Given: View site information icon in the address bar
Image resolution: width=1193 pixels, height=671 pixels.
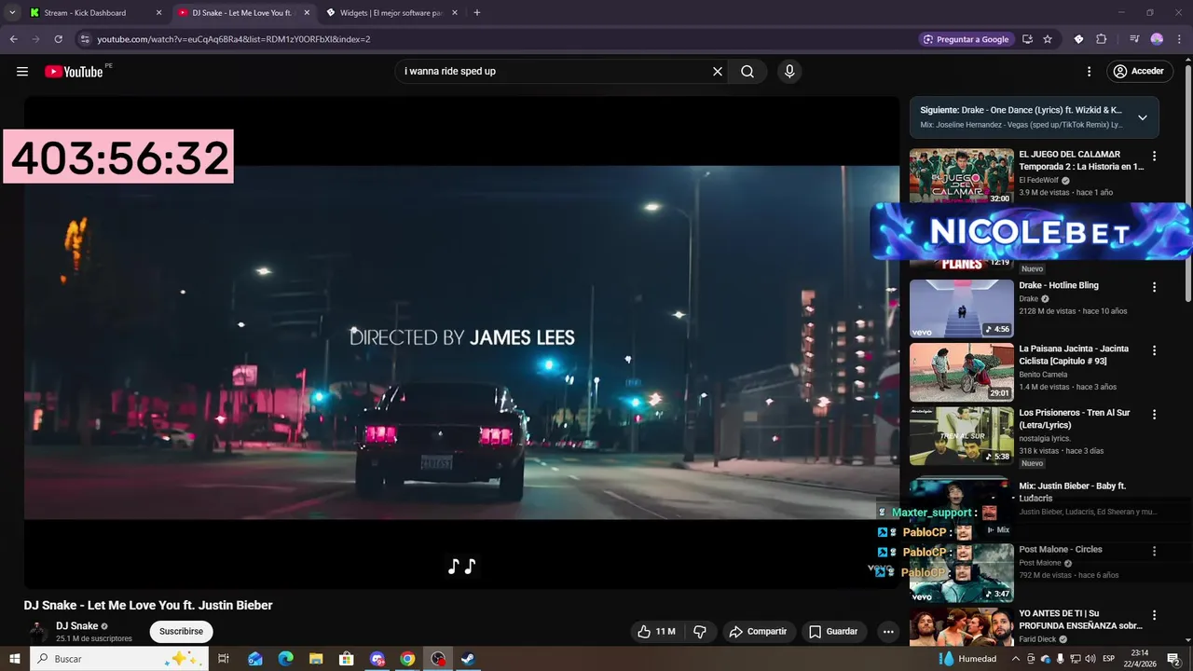Looking at the screenshot, I should 85,39.
